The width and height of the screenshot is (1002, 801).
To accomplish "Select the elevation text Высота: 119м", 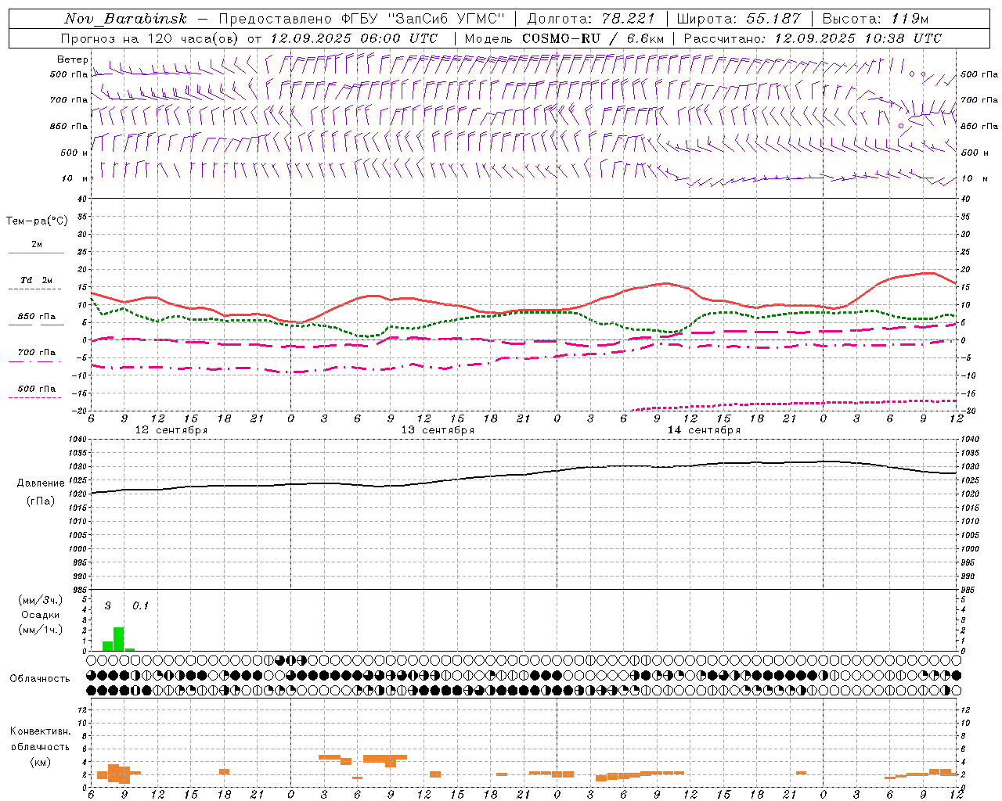I will [x=875, y=19].
